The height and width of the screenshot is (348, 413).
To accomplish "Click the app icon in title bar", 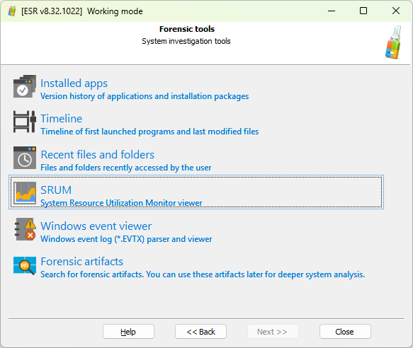I will tap(11, 11).
